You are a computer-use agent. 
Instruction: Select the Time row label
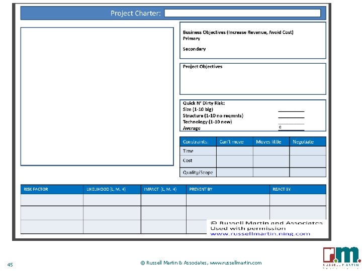pos(188,151)
